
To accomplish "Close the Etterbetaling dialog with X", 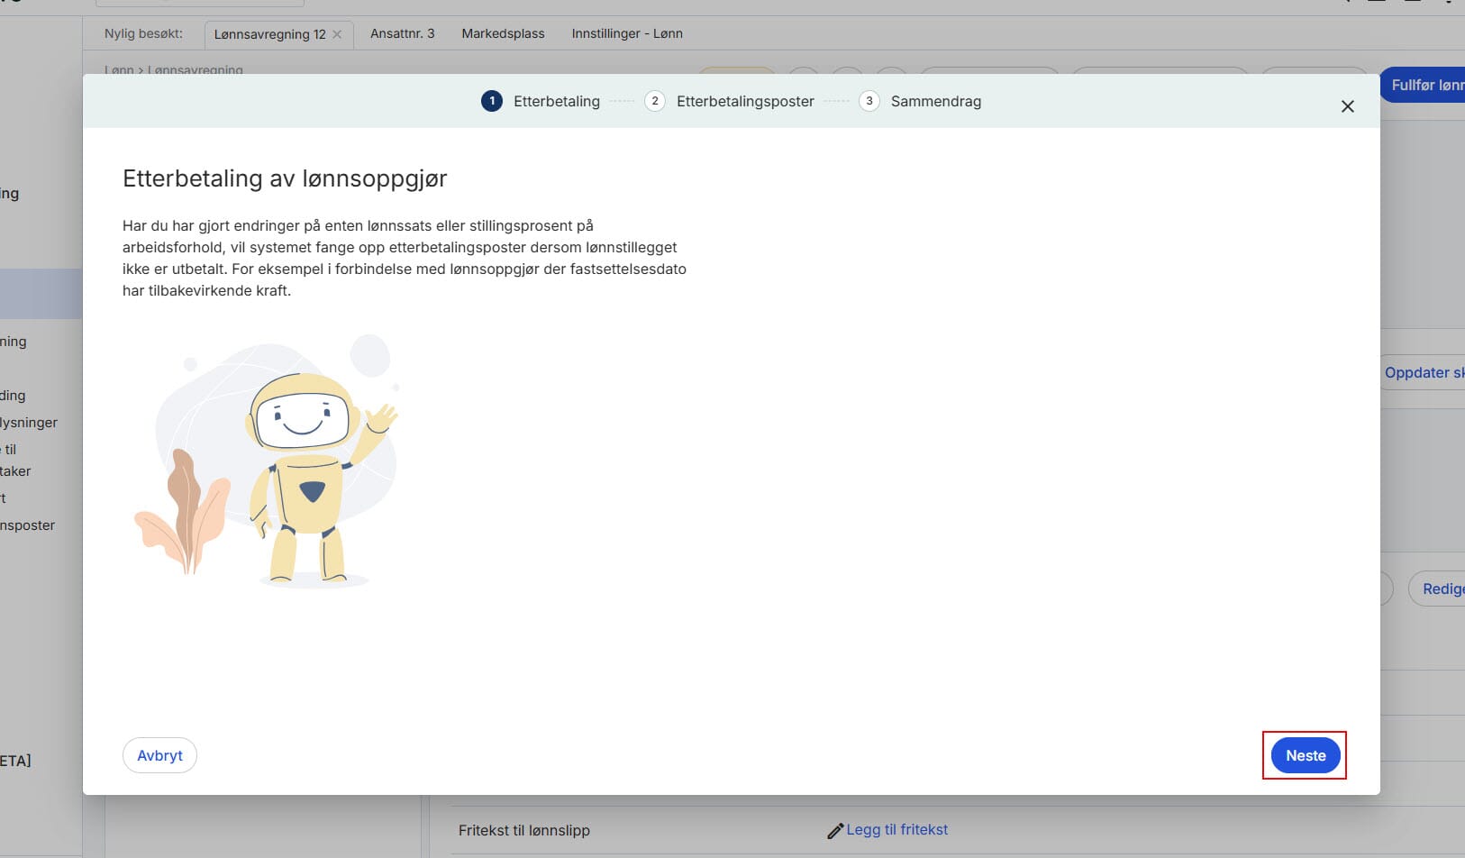I will pyautogui.click(x=1347, y=106).
